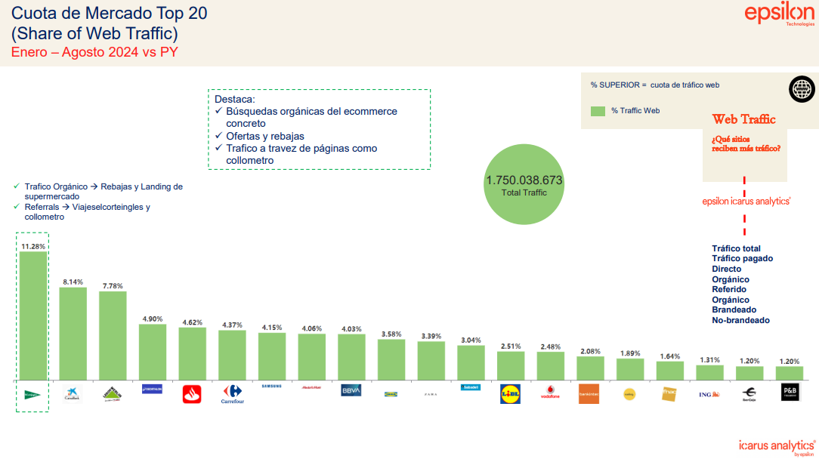Screen dimensions: 819x459
Task: Select the green bar above Carrefour
Action: click(232, 355)
